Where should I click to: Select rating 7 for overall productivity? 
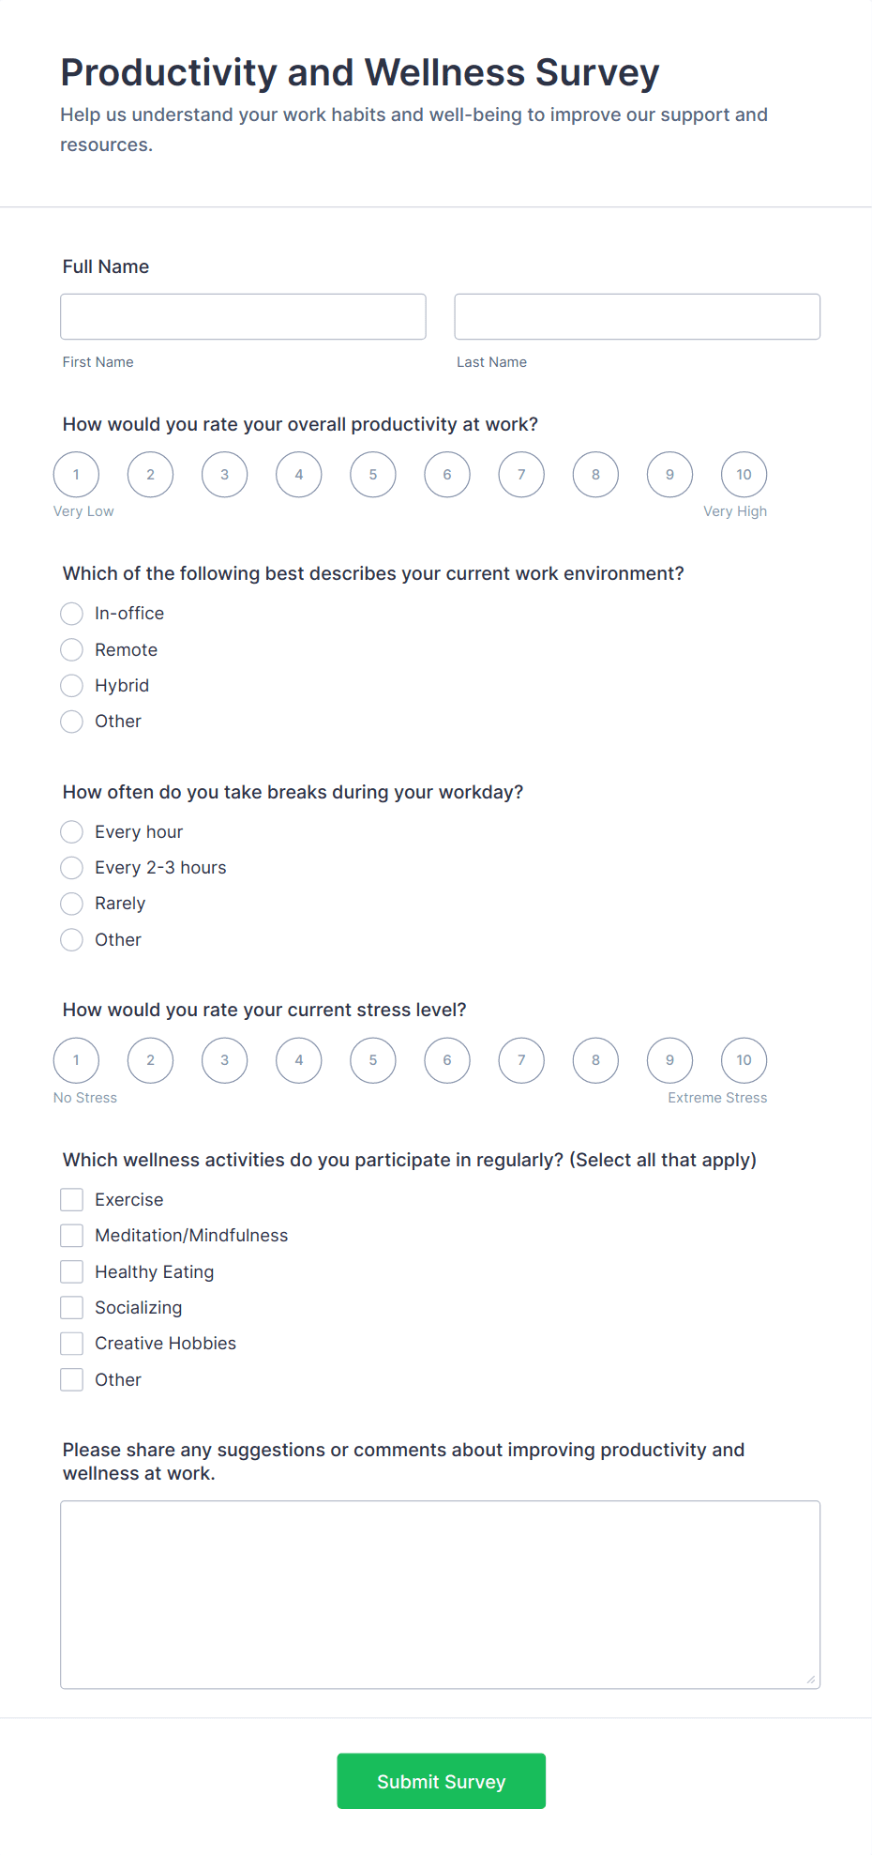point(521,475)
